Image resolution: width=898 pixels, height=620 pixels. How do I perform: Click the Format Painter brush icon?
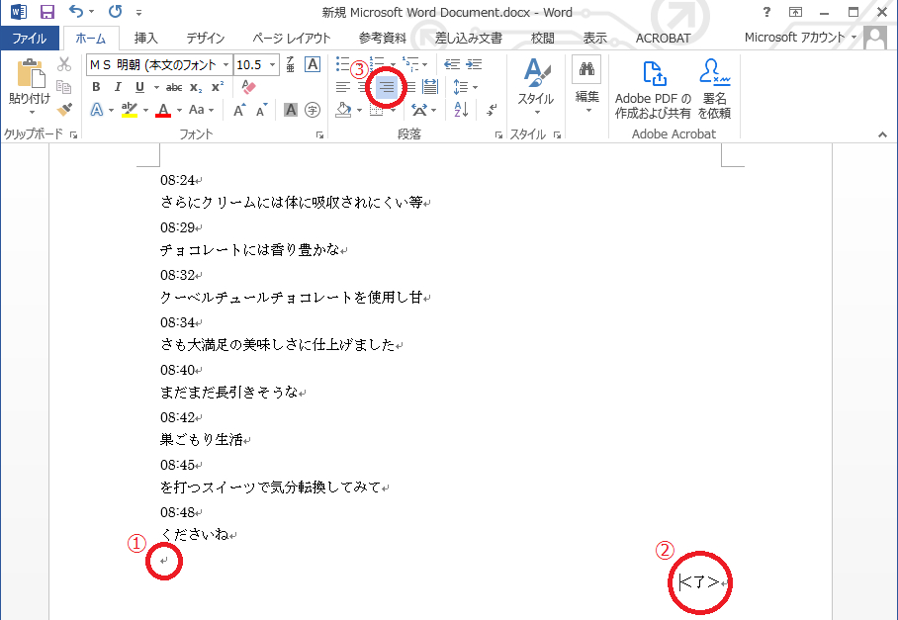tap(64, 110)
